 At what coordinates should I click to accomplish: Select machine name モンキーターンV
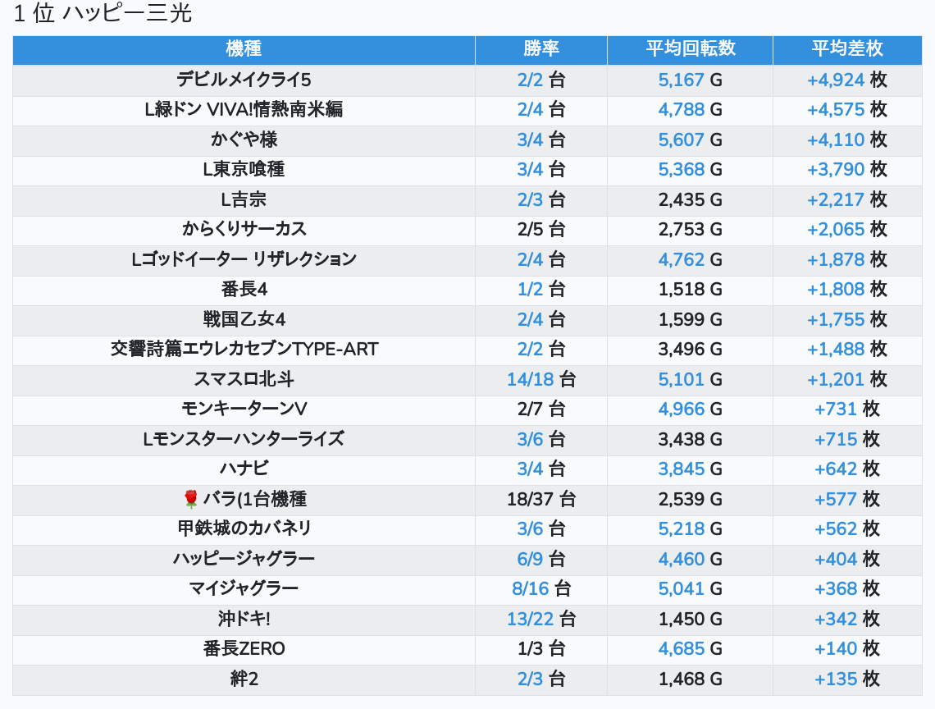(244, 409)
